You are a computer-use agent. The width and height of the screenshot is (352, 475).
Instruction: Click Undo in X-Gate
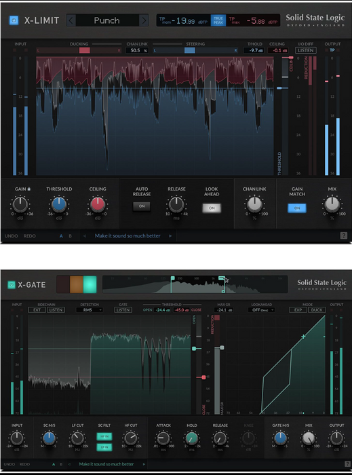9,463
